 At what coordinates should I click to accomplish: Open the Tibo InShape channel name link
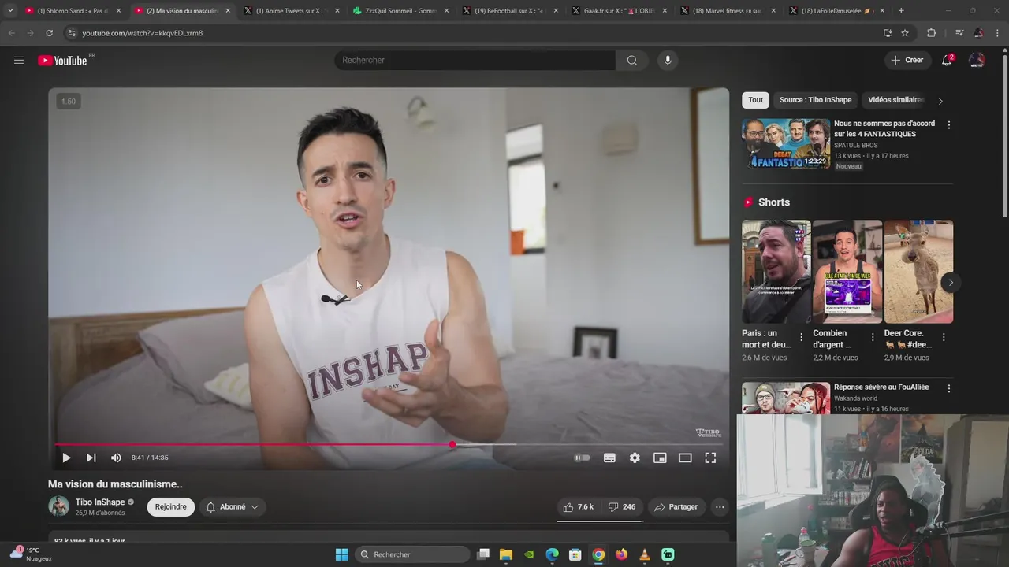tap(100, 502)
